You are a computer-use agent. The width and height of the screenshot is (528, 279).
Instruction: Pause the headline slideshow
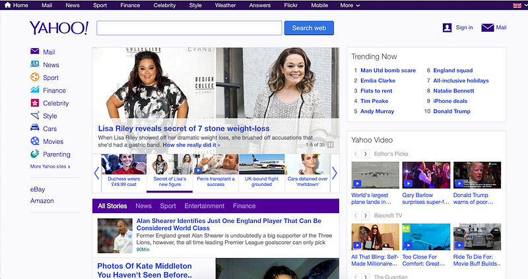(331, 144)
